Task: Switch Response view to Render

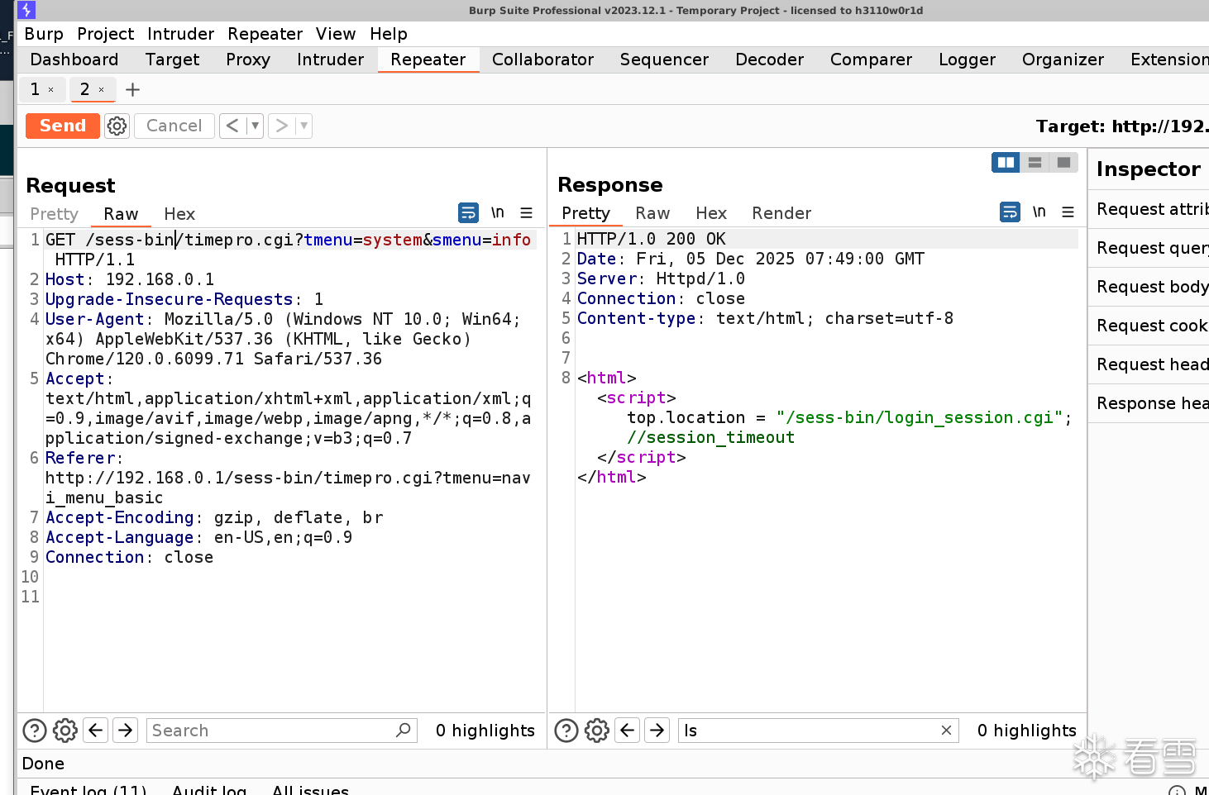Action: pyautogui.click(x=781, y=213)
